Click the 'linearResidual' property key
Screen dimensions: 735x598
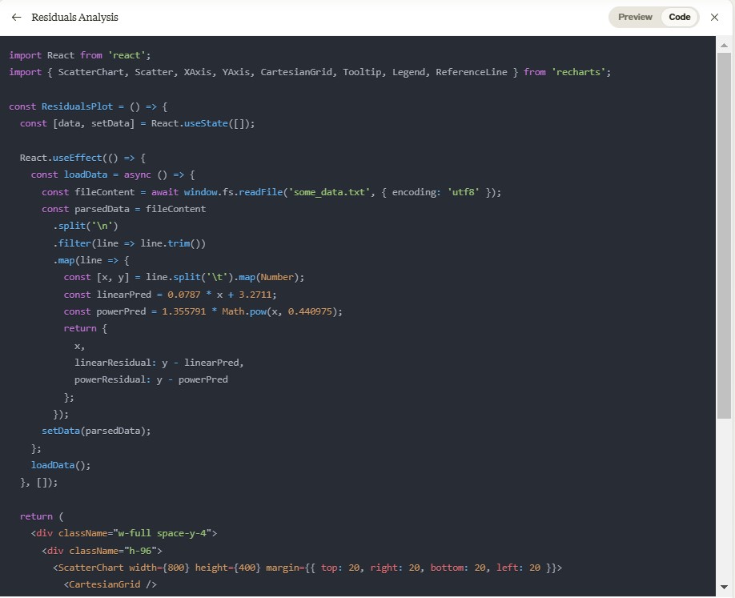(x=113, y=363)
